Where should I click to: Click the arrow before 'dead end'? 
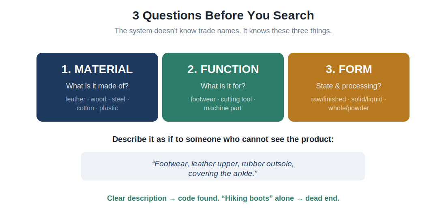(x=300, y=199)
